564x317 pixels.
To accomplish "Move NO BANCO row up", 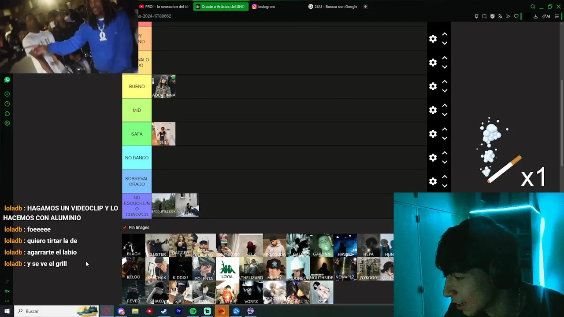I will pyautogui.click(x=445, y=153).
